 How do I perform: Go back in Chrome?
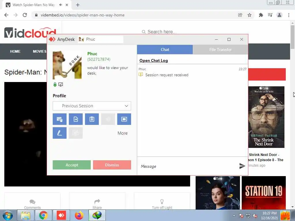[6, 15]
